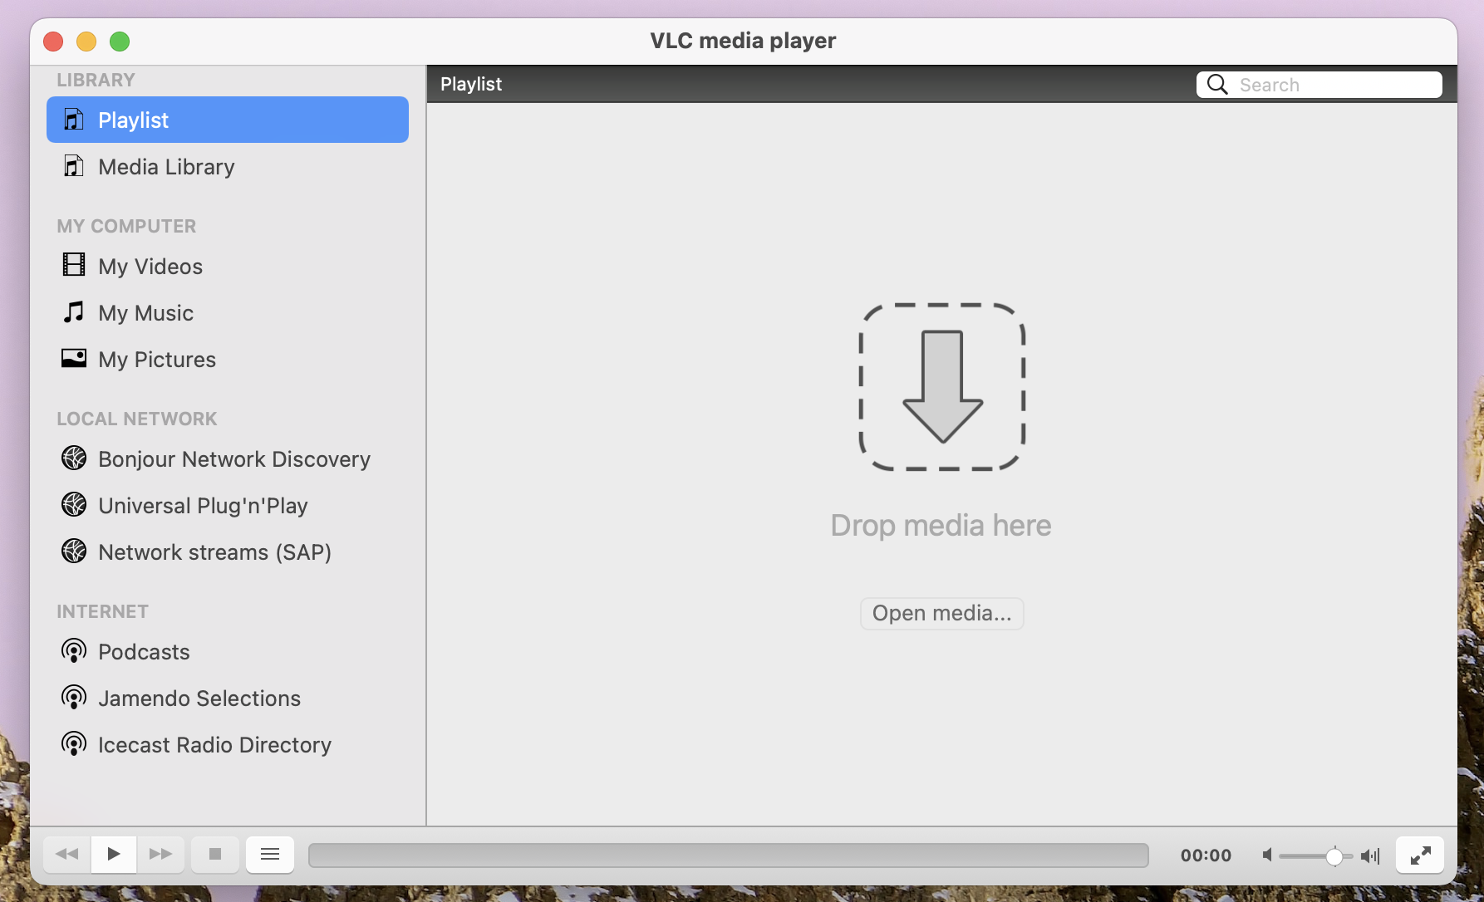Click the Open media... button
1484x902 pixels.
[941, 614]
